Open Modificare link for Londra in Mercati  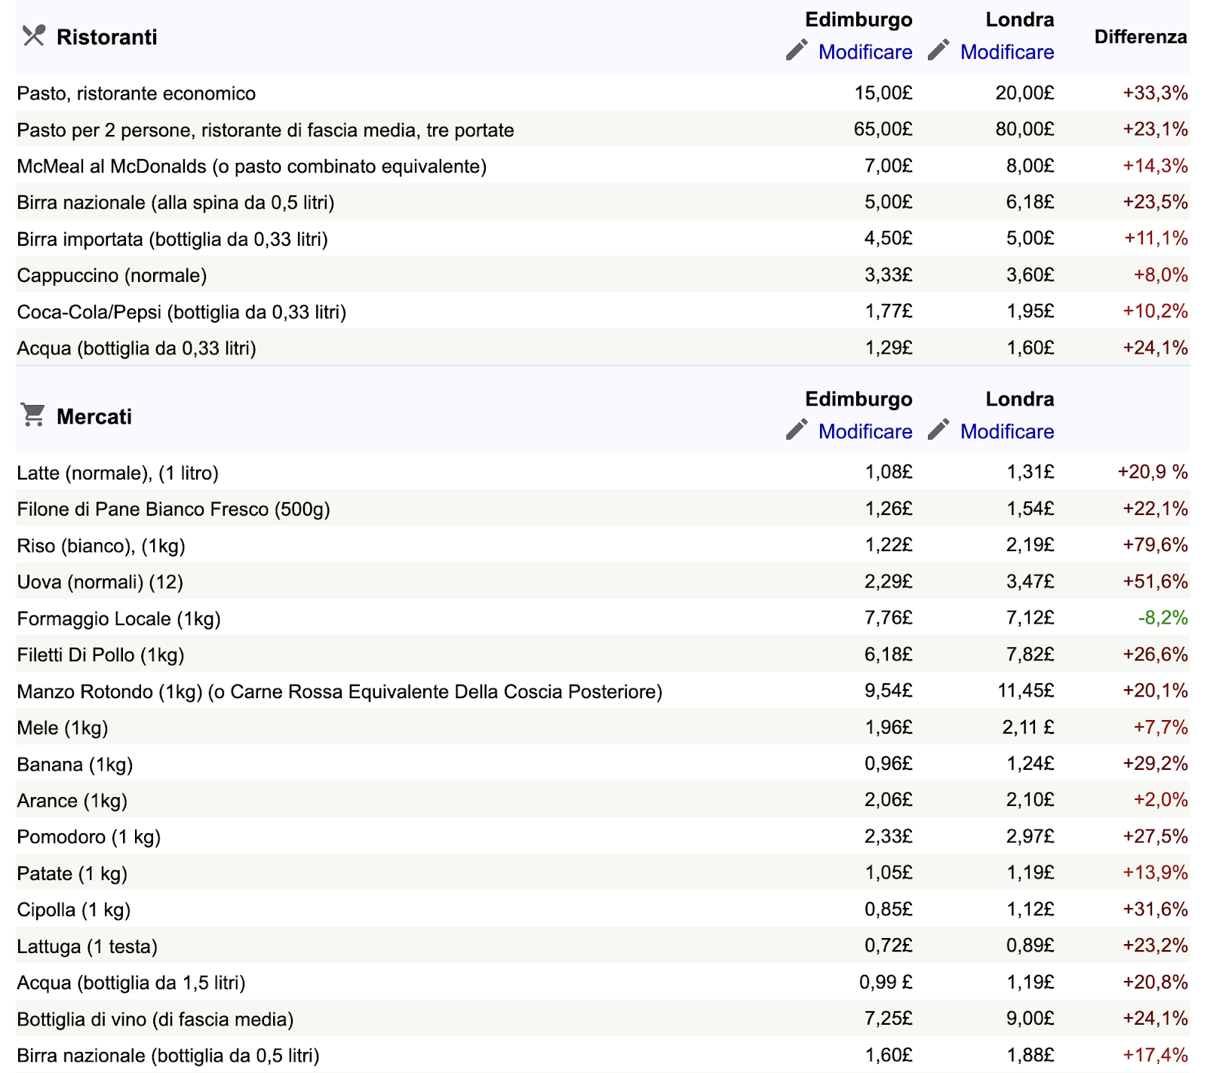[x=1007, y=431]
